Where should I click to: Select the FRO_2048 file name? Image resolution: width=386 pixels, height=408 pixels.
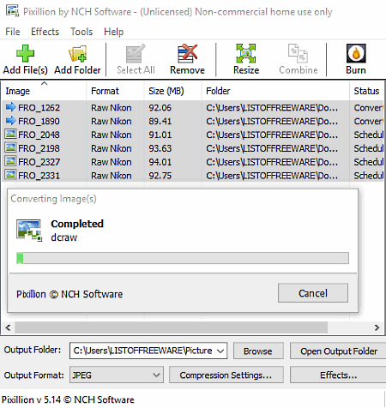(x=39, y=135)
